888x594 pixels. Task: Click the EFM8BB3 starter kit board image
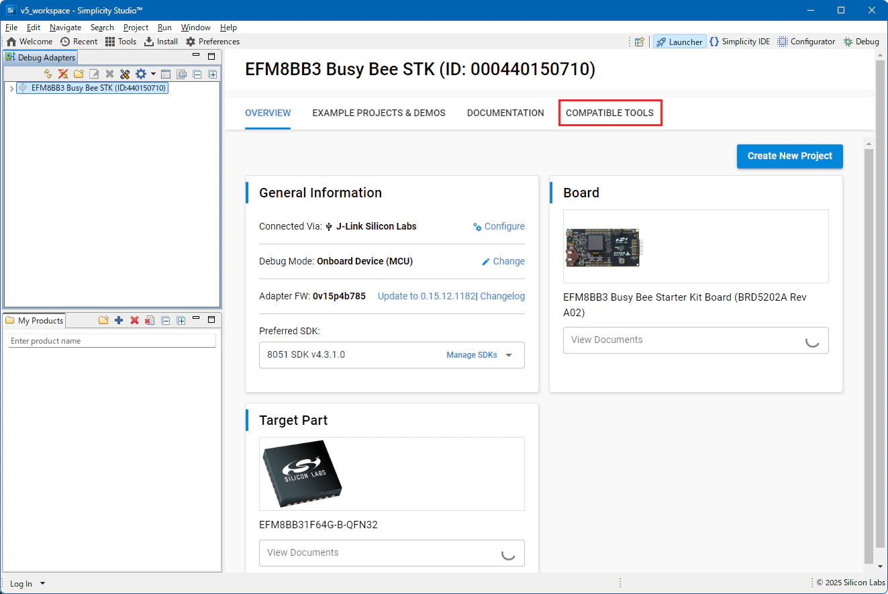click(603, 246)
